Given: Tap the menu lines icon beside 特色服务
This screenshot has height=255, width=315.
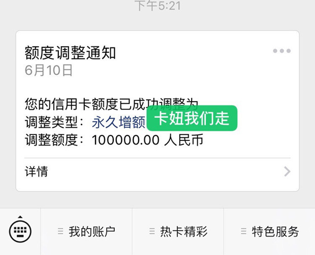Looking at the screenshot, I should [x=243, y=231].
